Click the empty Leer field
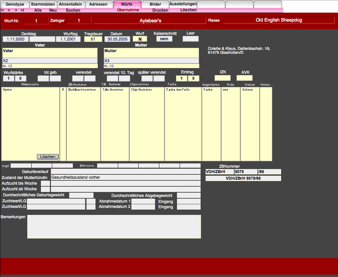Image resolution: width=338 pixels, height=277 pixels. pos(191,39)
